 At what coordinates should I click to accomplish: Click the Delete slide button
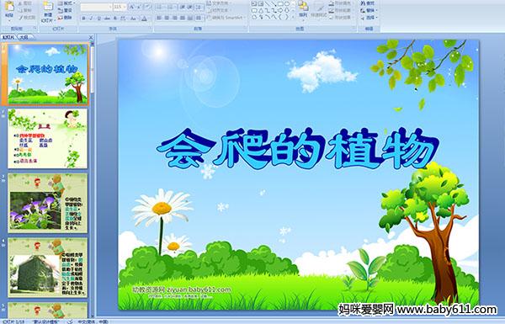click(x=66, y=18)
